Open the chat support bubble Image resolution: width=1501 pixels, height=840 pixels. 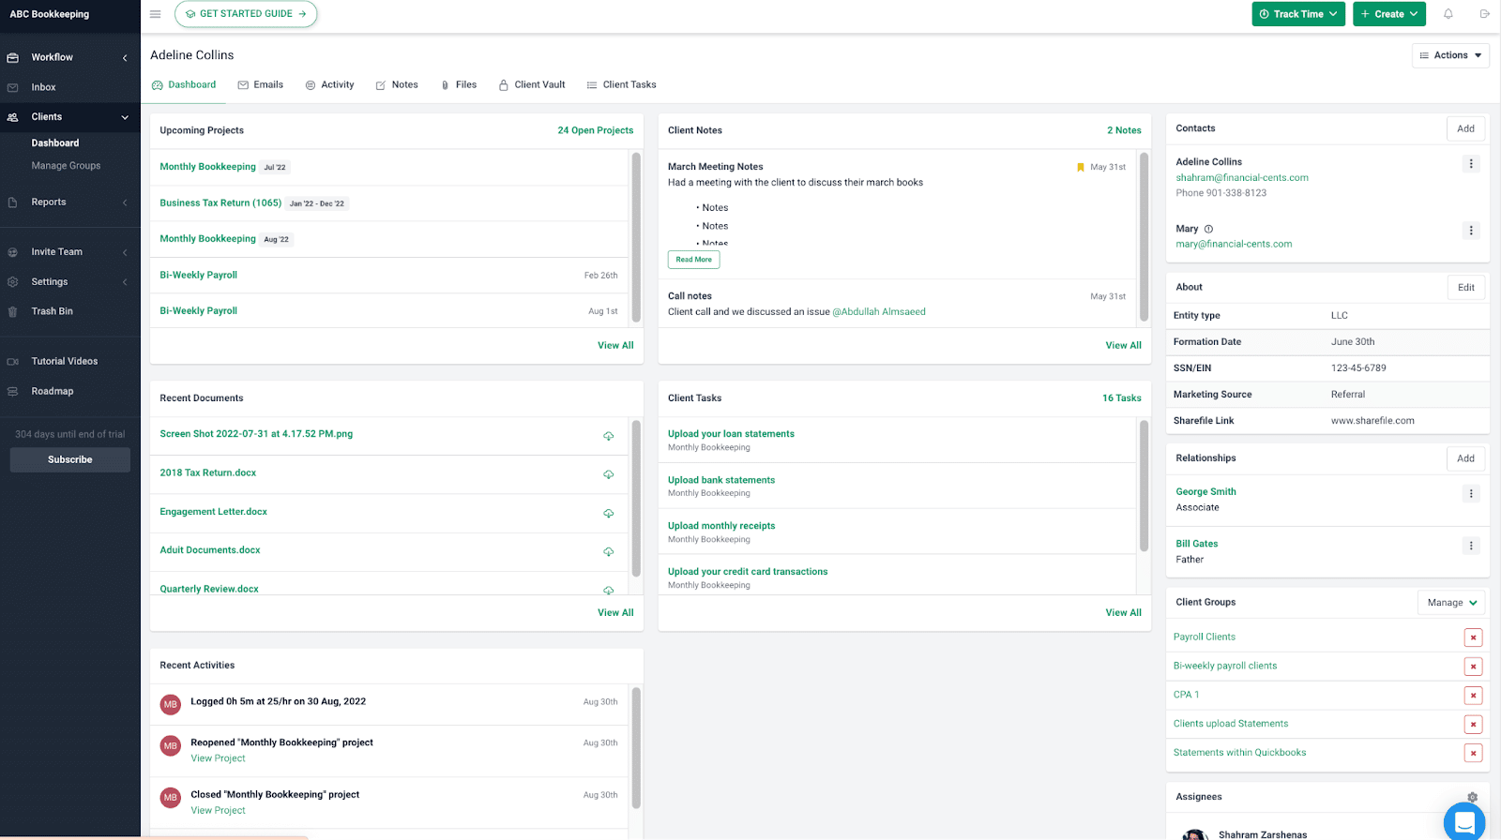[x=1464, y=822]
